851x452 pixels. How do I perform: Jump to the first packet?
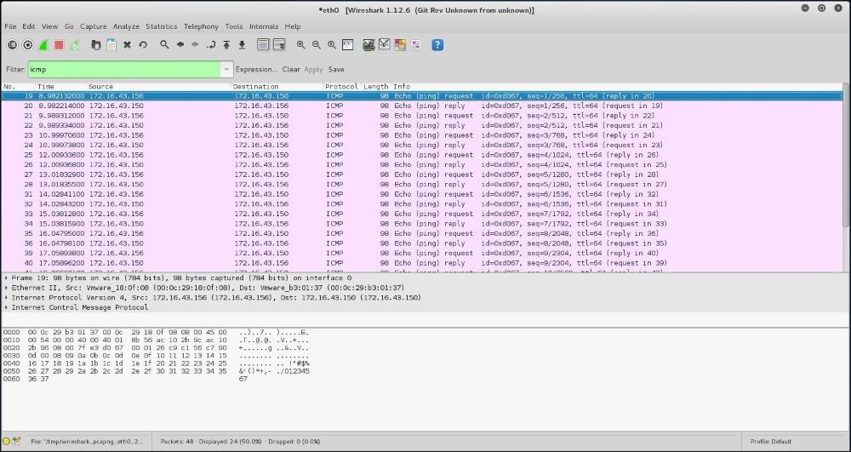click(x=227, y=45)
